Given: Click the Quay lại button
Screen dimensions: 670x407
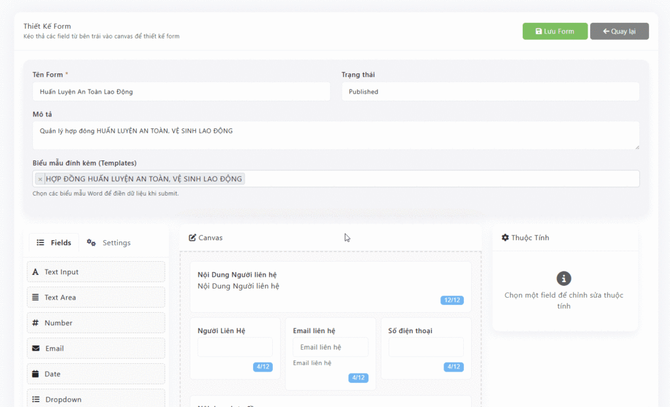Looking at the screenshot, I should 619,31.
